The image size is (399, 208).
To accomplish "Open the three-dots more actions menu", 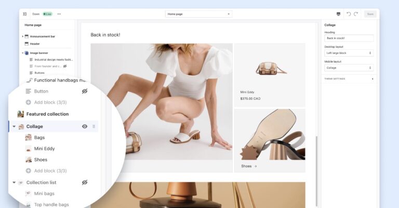I will point(59,14).
